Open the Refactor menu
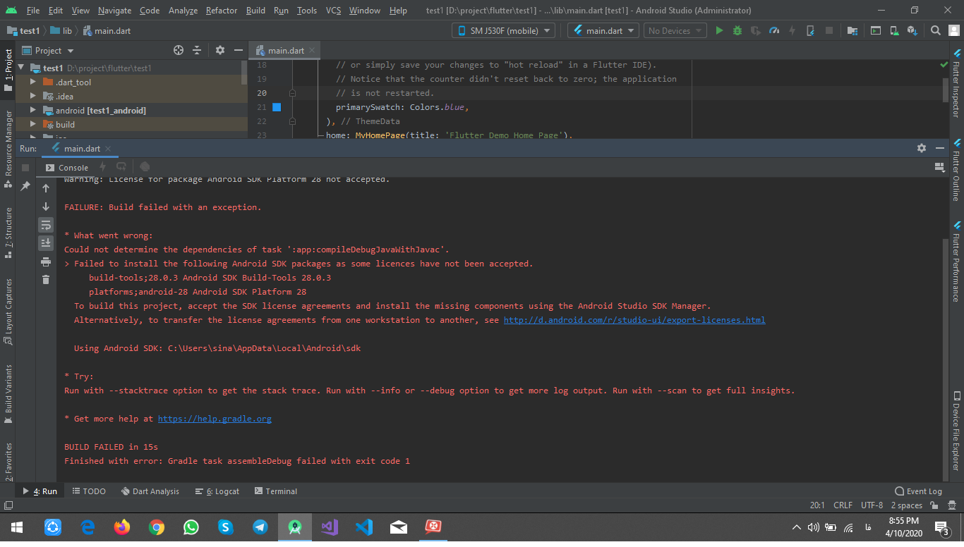The width and height of the screenshot is (964, 547). tap(222, 11)
